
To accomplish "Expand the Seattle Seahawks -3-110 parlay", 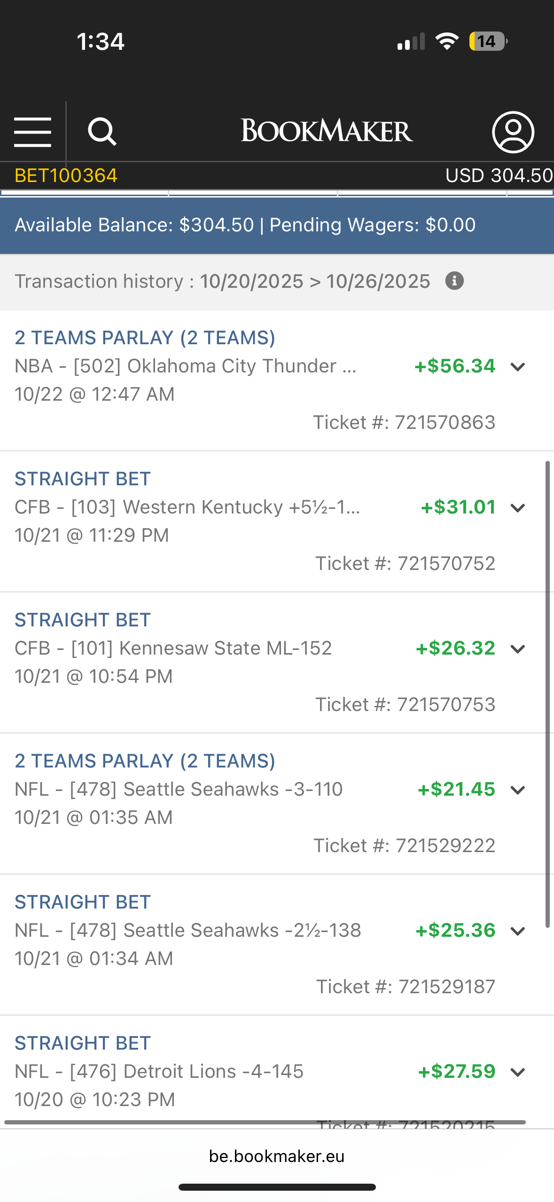I will (x=518, y=790).
